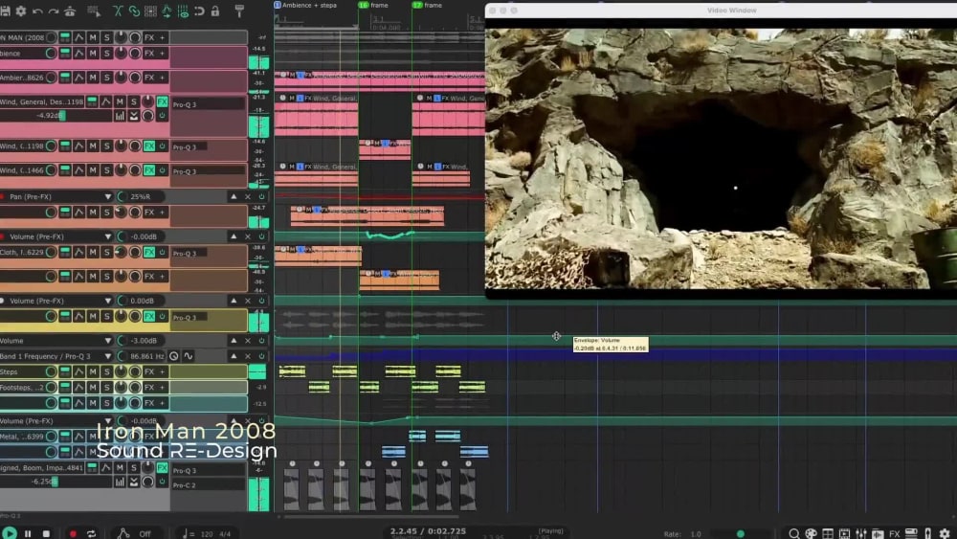This screenshot has width=957, height=539.
Task: Click the tempo value 120
Action: pos(207,534)
